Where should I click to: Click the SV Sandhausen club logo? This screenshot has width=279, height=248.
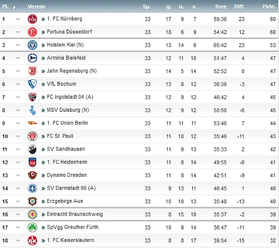(32, 149)
